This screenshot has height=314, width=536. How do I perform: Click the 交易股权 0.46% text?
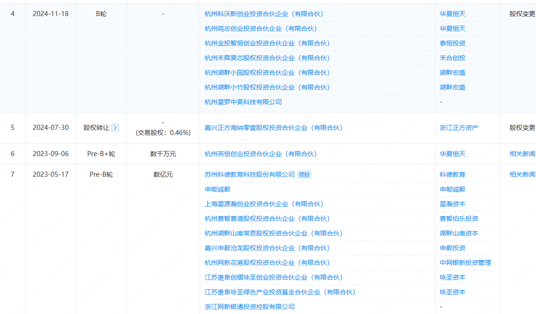coord(163,133)
